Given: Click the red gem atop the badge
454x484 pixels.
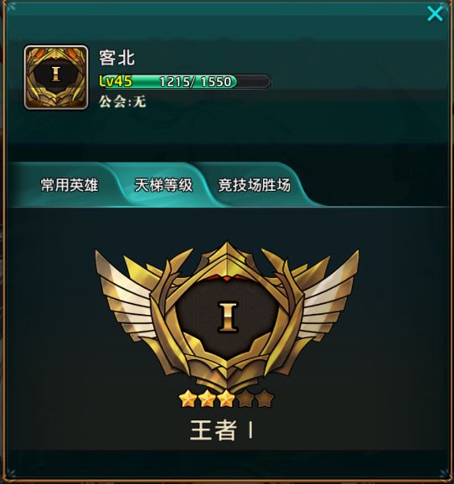Looking at the screenshot, I should pos(227,278).
